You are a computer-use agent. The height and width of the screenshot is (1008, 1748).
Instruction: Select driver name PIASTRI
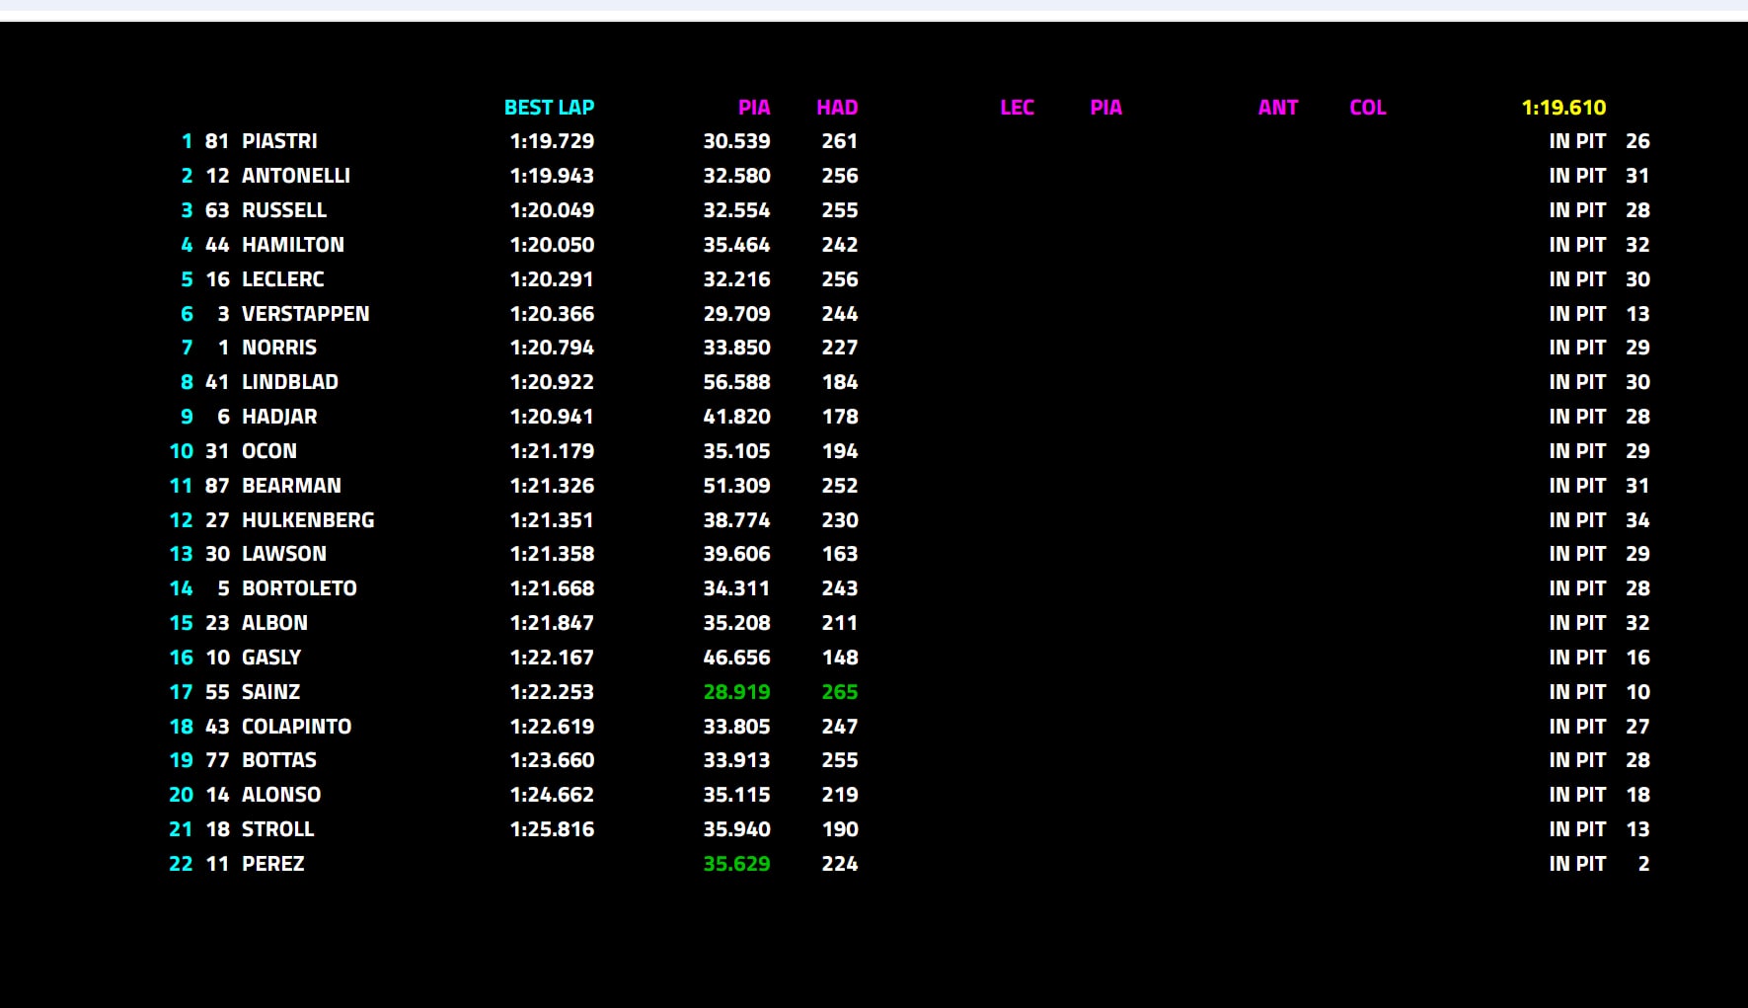tap(279, 141)
